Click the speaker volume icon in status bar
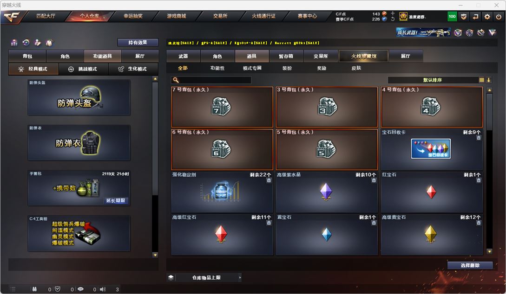 (103, 289)
